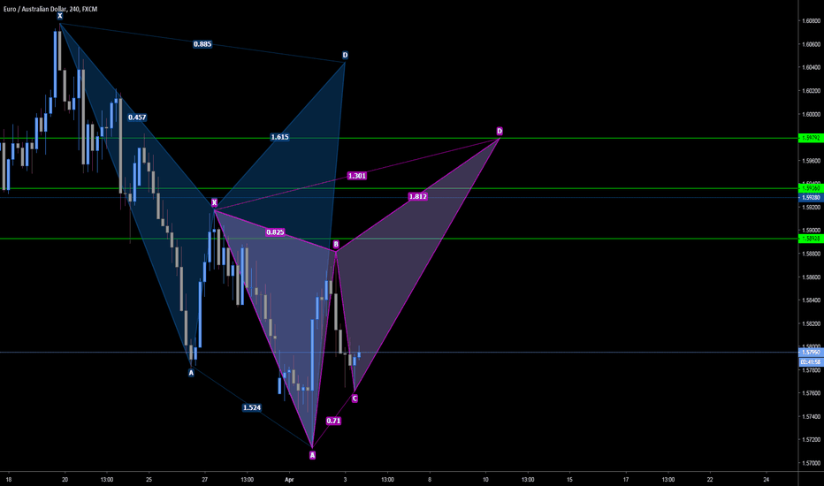Select the purple pattern's X point label

(214, 202)
